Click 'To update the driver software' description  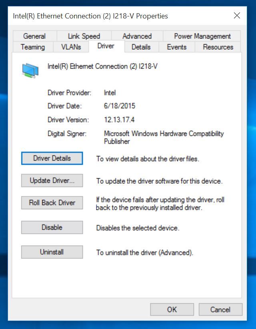(x=159, y=181)
